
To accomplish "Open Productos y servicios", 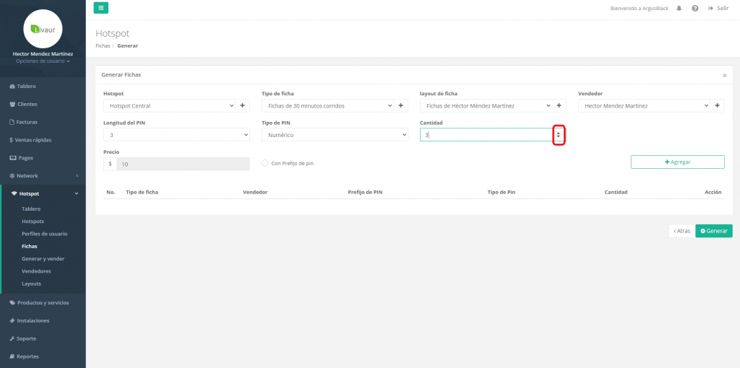I will click(x=39, y=302).
